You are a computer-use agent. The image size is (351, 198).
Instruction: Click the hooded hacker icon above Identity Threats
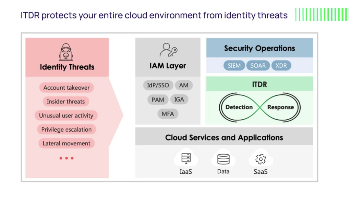[x=66, y=52]
